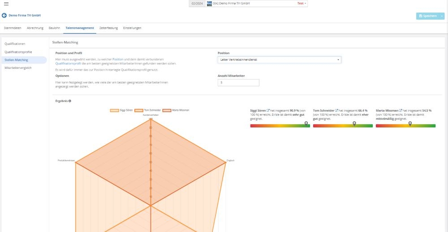Click the Englisch axis label on the radar chart
The height and width of the screenshot is (232, 448).
(x=230, y=160)
